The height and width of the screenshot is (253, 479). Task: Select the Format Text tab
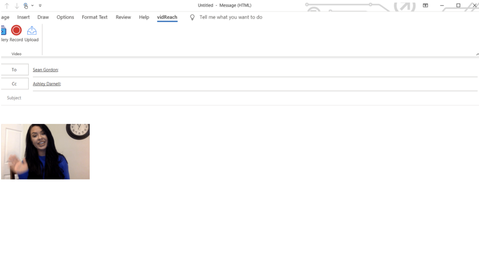(x=95, y=17)
